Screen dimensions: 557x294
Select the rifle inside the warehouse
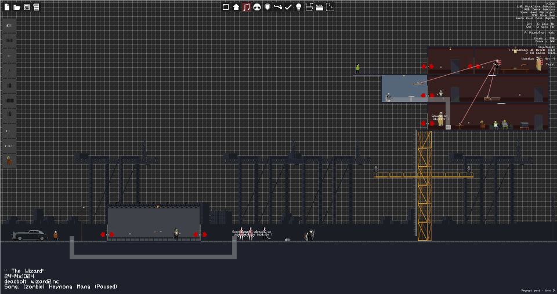[158, 231]
